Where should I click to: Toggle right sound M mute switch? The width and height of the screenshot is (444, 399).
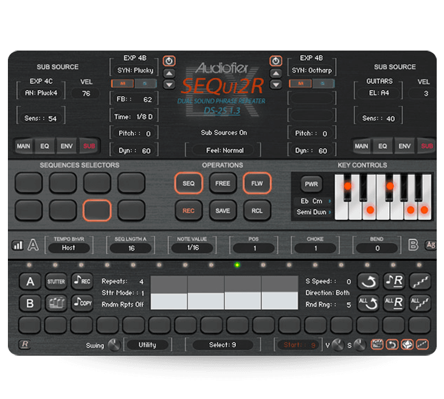(300, 83)
